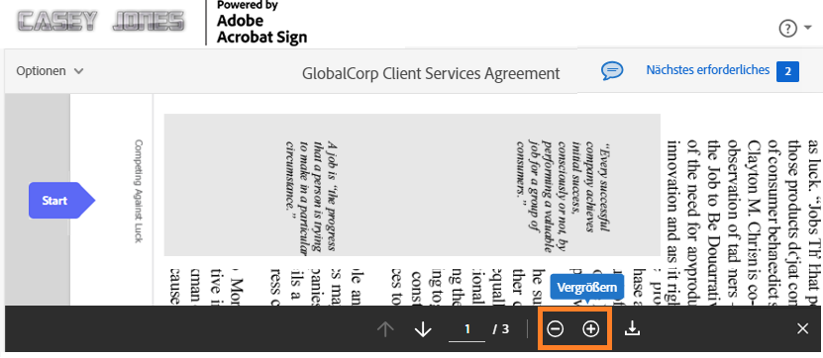Image resolution: width=823 pixels, height=358 pixels.
Task: Download the document with download icon
Action: (633, 328)
